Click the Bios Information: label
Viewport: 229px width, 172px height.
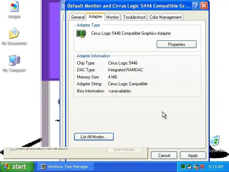coord(91,91)
